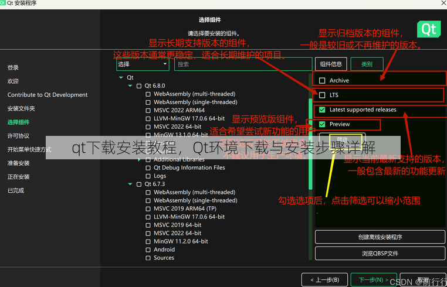Check MinGW 11.2.0 64-bit under Qt 6.7.3
The image size is (447, 287).
(x=148, y=241)
